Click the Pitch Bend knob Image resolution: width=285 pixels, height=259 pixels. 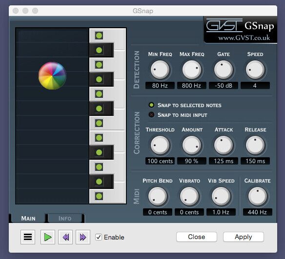(158, 196)
